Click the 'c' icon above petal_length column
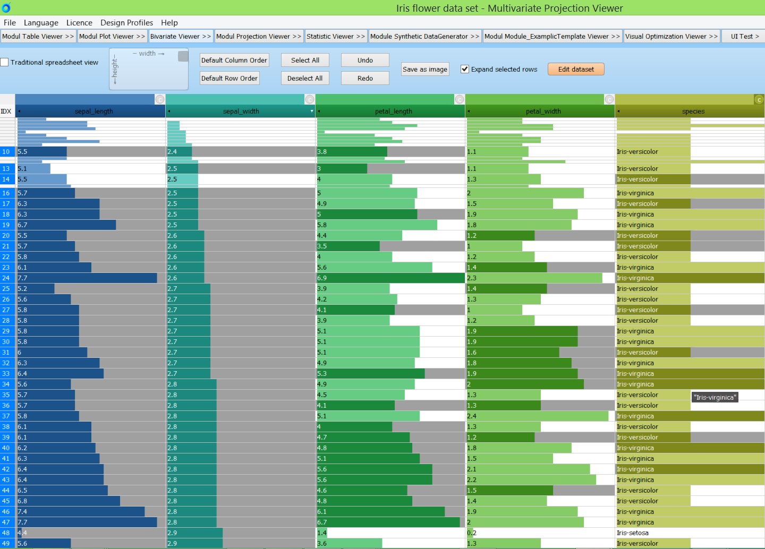This screenshot has height=549, width=765. [460, 100]
